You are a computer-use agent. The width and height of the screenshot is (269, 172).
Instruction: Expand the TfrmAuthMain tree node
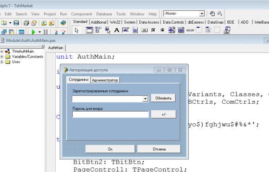click(2, 52)
